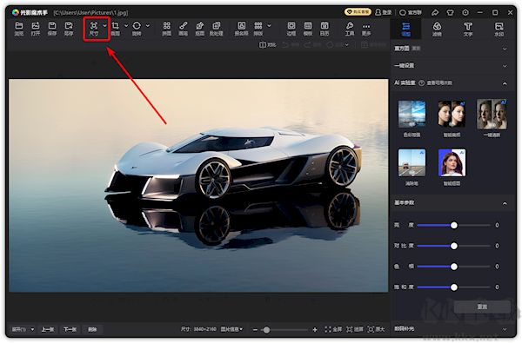Switch to the 文字 text tab

(x=468, y=30)
